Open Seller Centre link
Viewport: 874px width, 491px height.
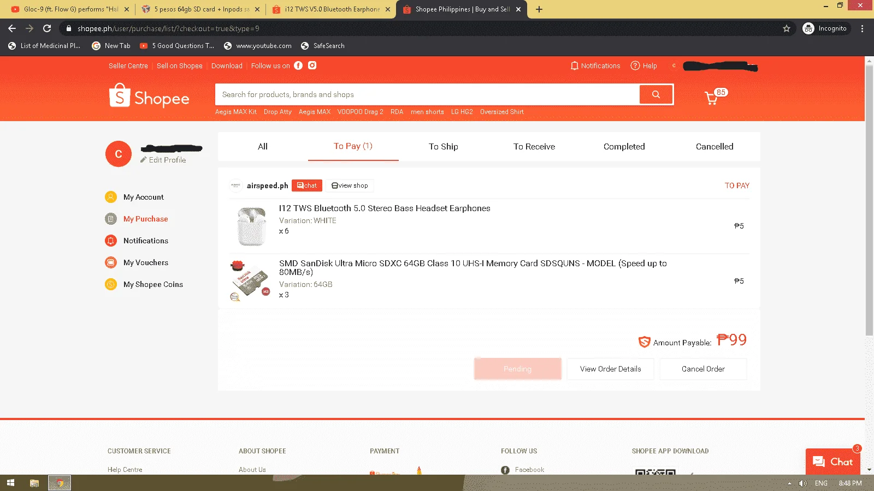(x=128, y=65)
